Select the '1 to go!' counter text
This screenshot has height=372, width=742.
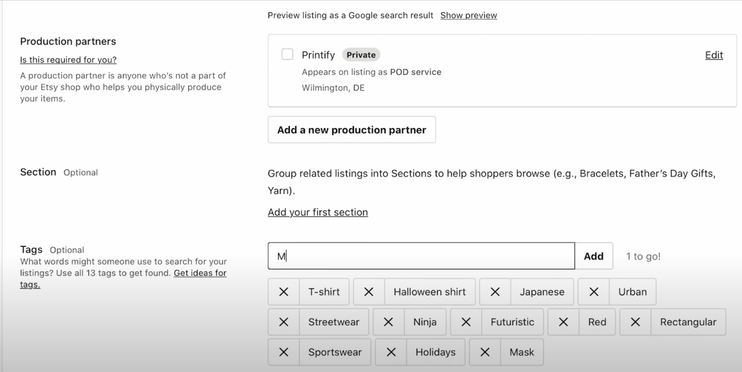point(643,256)
